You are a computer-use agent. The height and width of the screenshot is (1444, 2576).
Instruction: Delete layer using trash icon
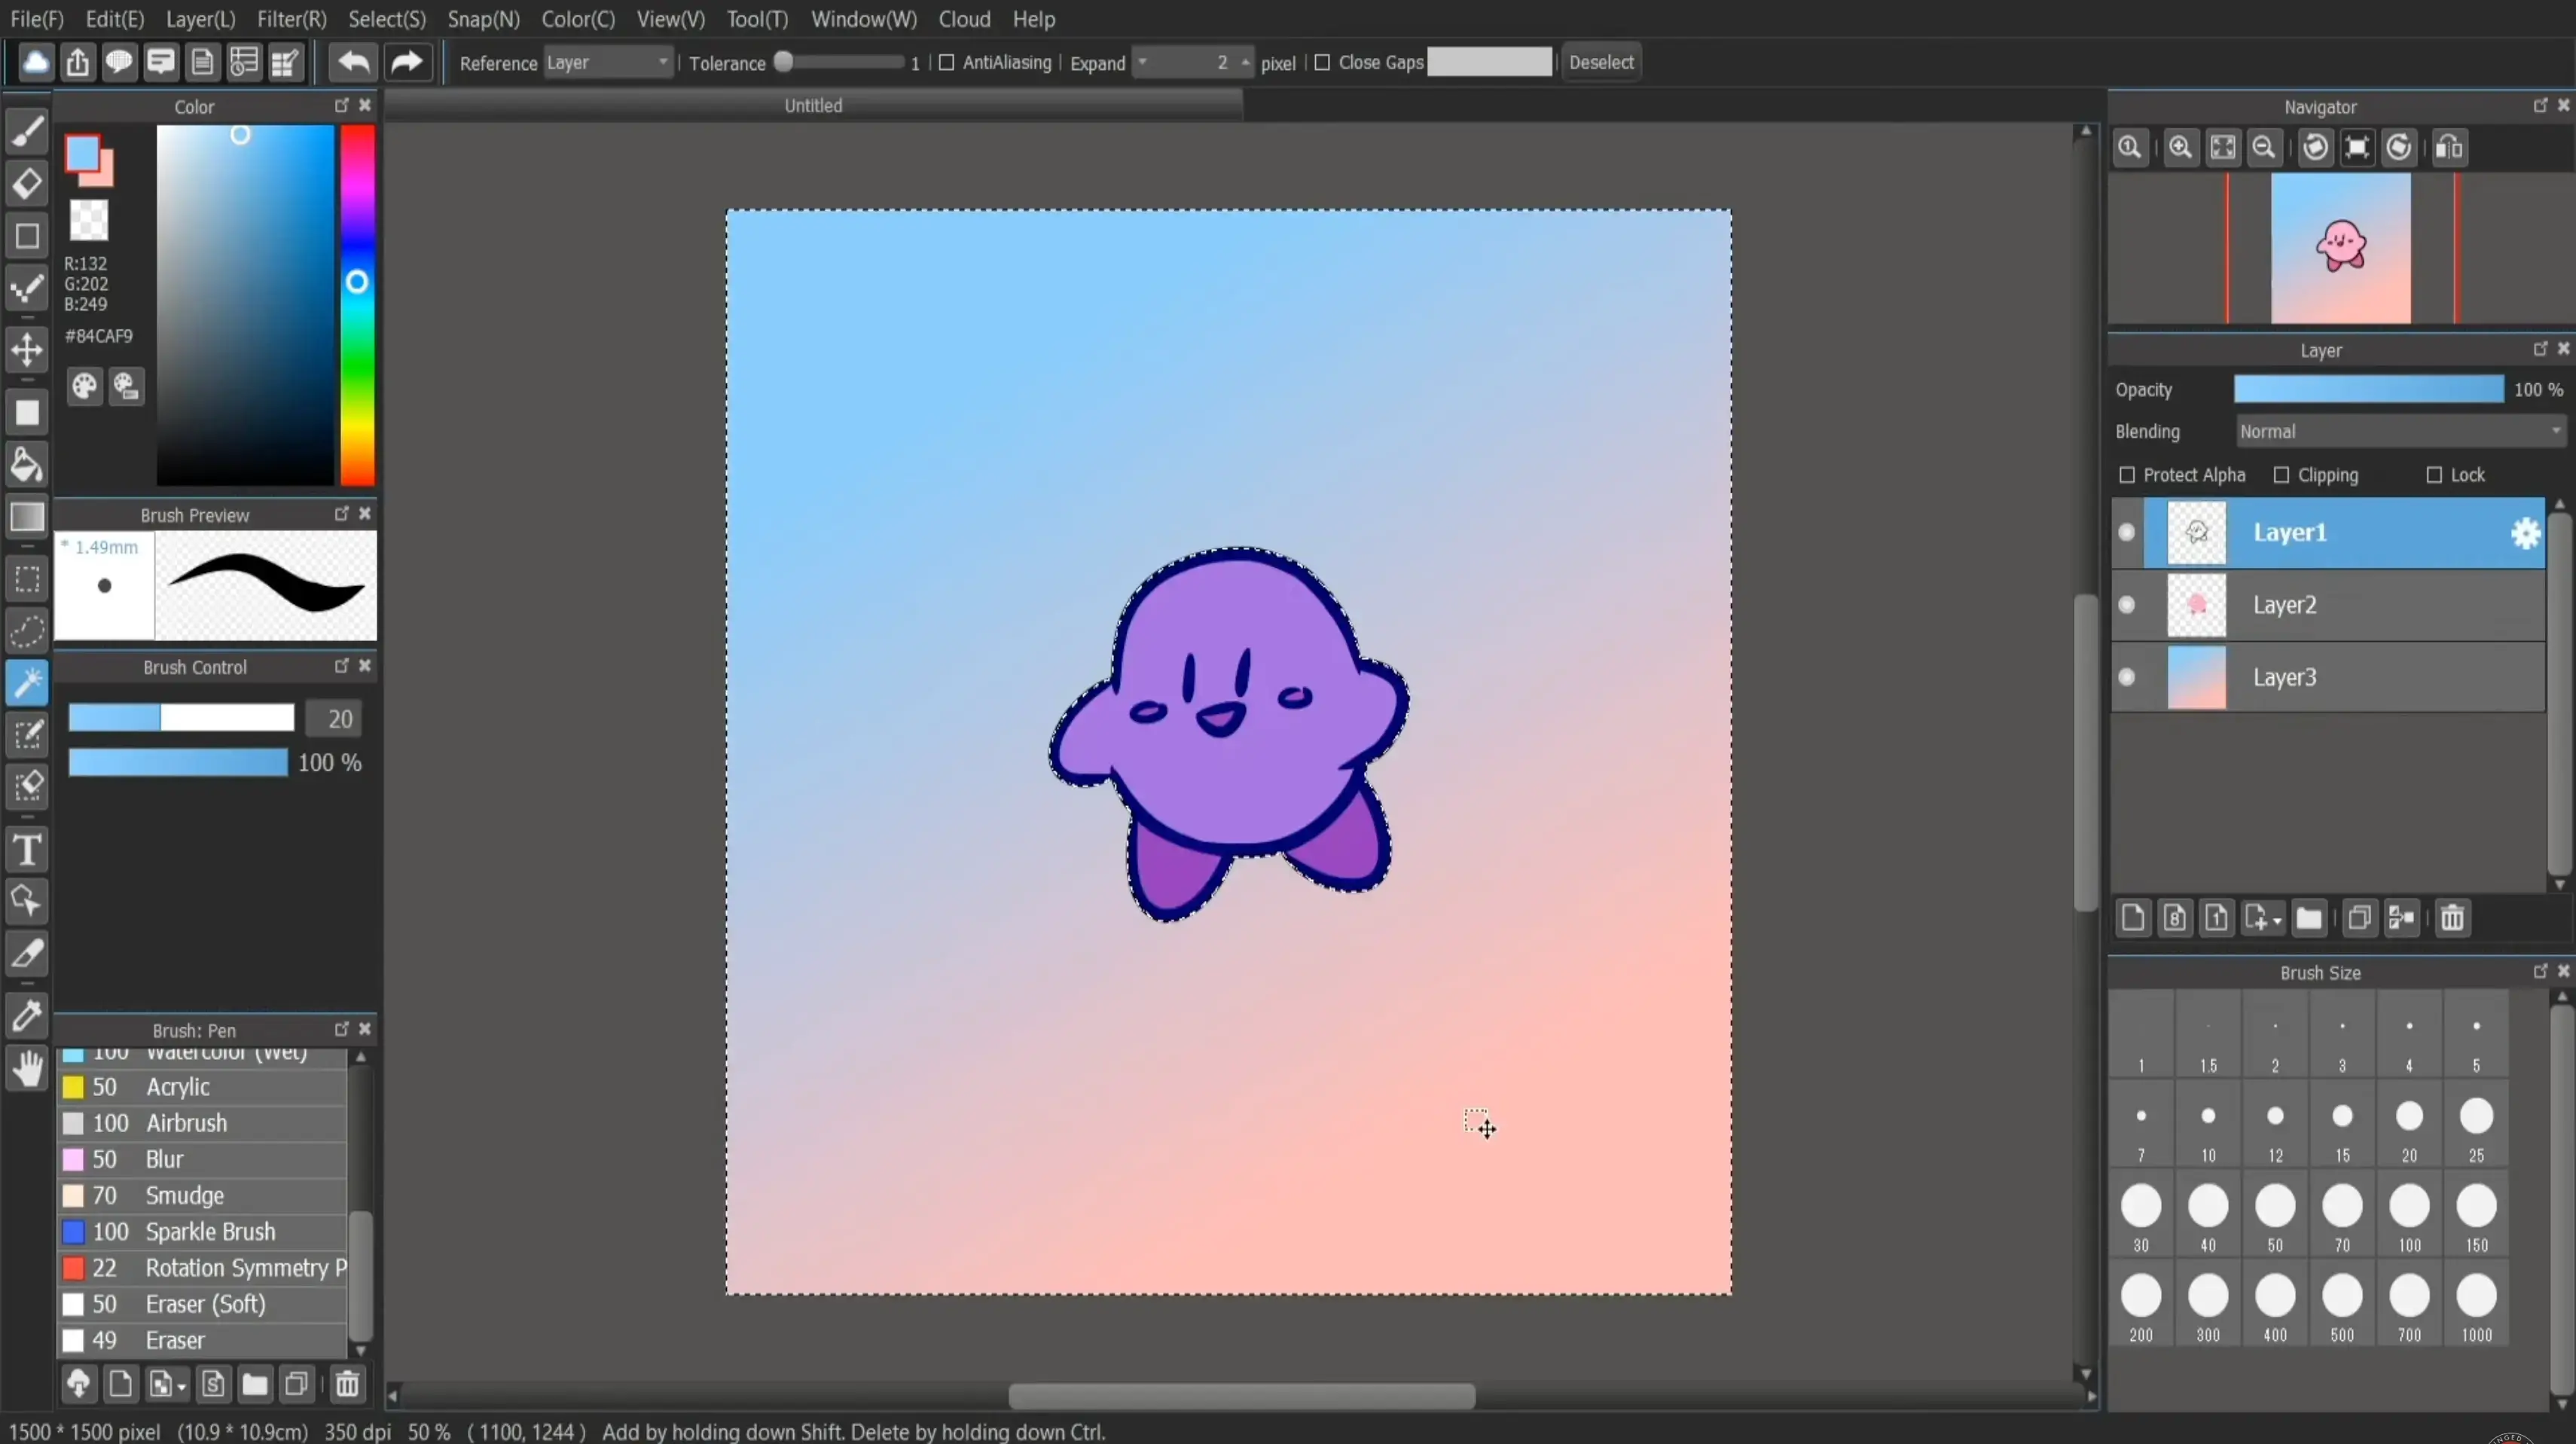pyautogui.click(x=2452, y=918)
